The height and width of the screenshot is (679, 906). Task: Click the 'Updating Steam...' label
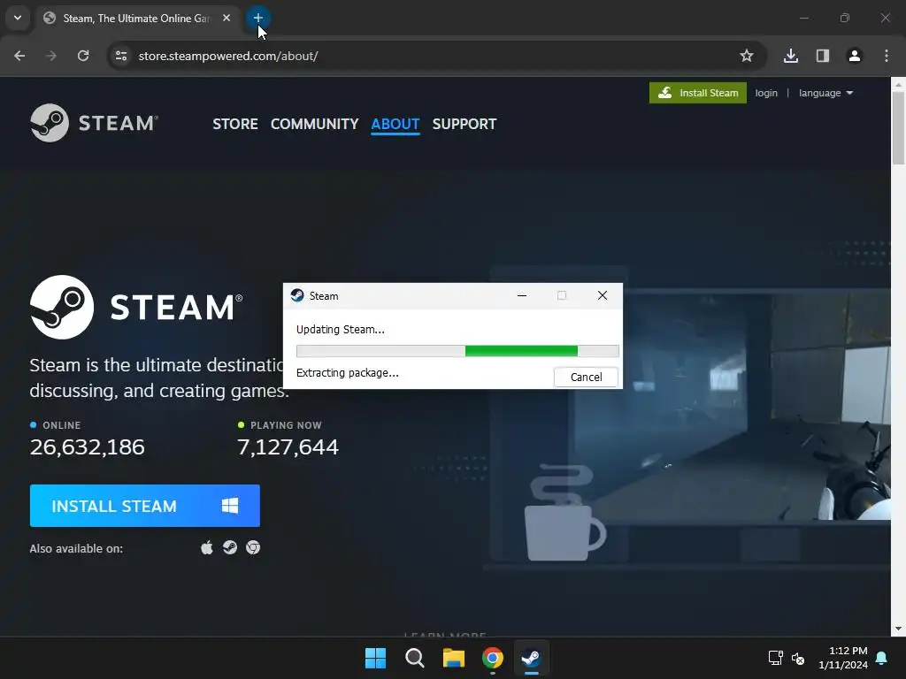click(x=341, y=330)
